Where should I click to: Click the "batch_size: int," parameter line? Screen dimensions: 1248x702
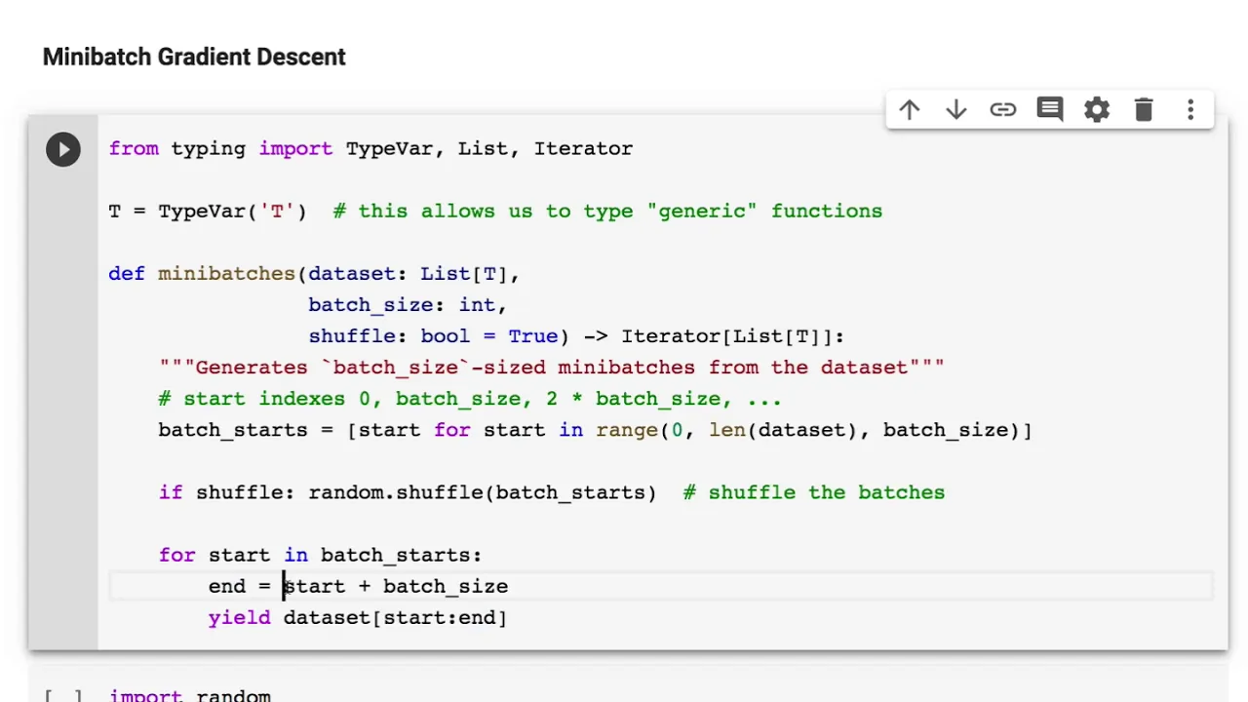click(408, 304)
